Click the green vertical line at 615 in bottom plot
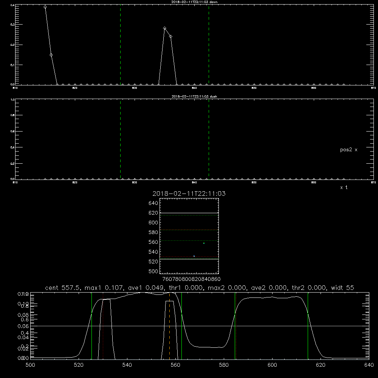The width and height of the screenshot is (378, 378). pyautogui.click(x=308, y=325)
